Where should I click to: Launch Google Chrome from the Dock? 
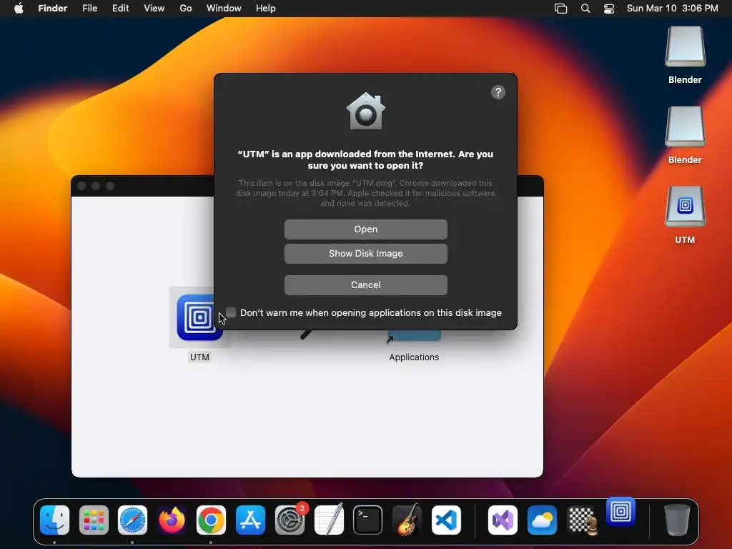tap(211, 520)
